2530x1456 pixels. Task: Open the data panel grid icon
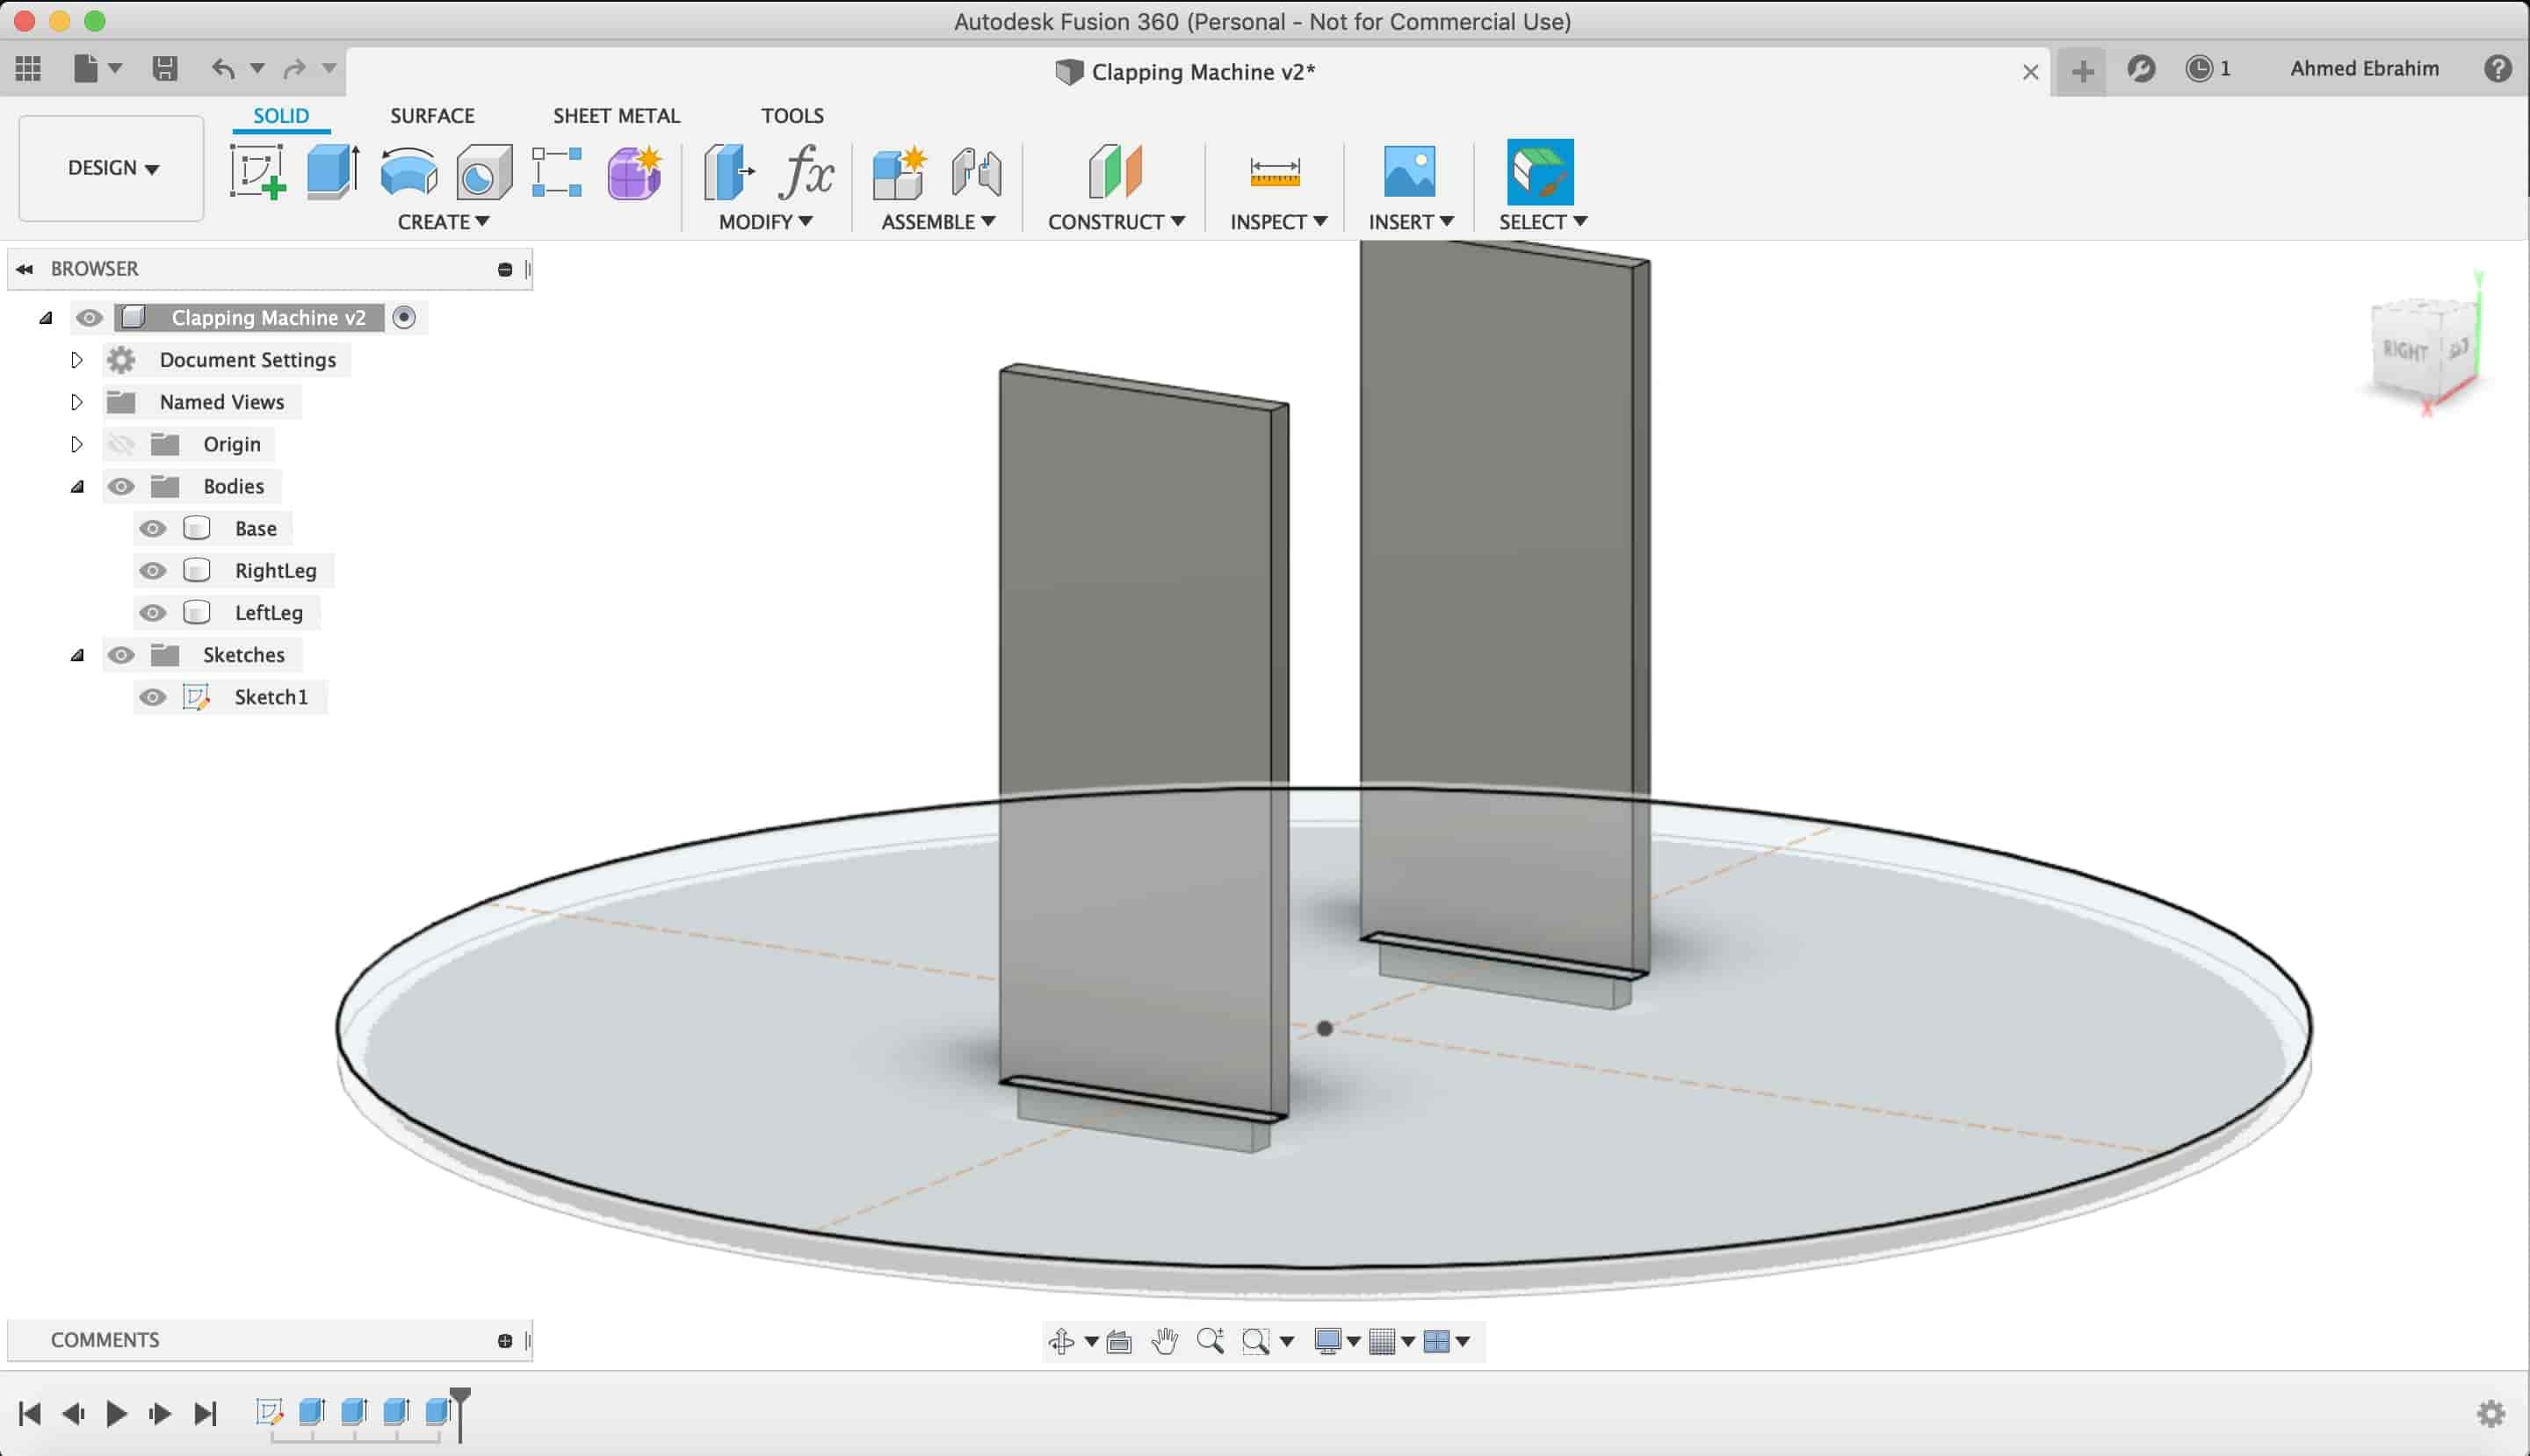click(28, 68)
